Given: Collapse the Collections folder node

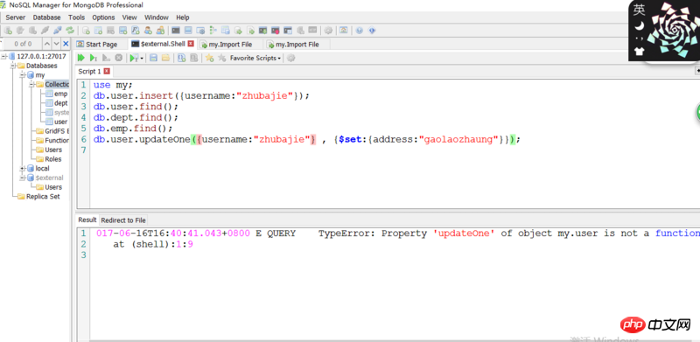Looking at the screenshot, I should click(x=32, y=84).
